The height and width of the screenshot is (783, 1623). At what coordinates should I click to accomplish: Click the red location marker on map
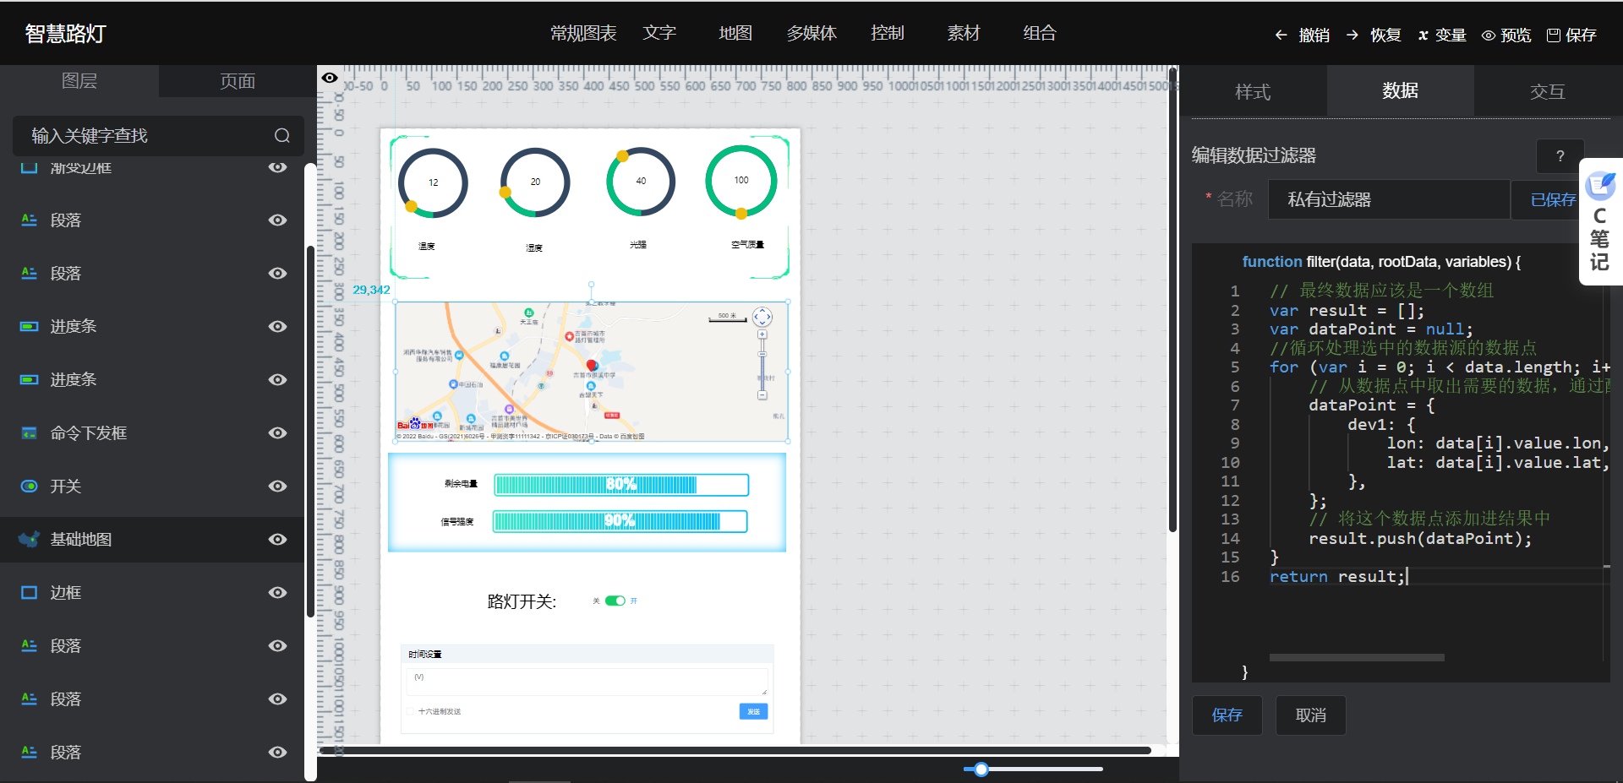[x=592, y=366]
